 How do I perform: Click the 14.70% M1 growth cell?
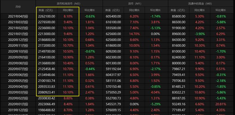[134, 34]
